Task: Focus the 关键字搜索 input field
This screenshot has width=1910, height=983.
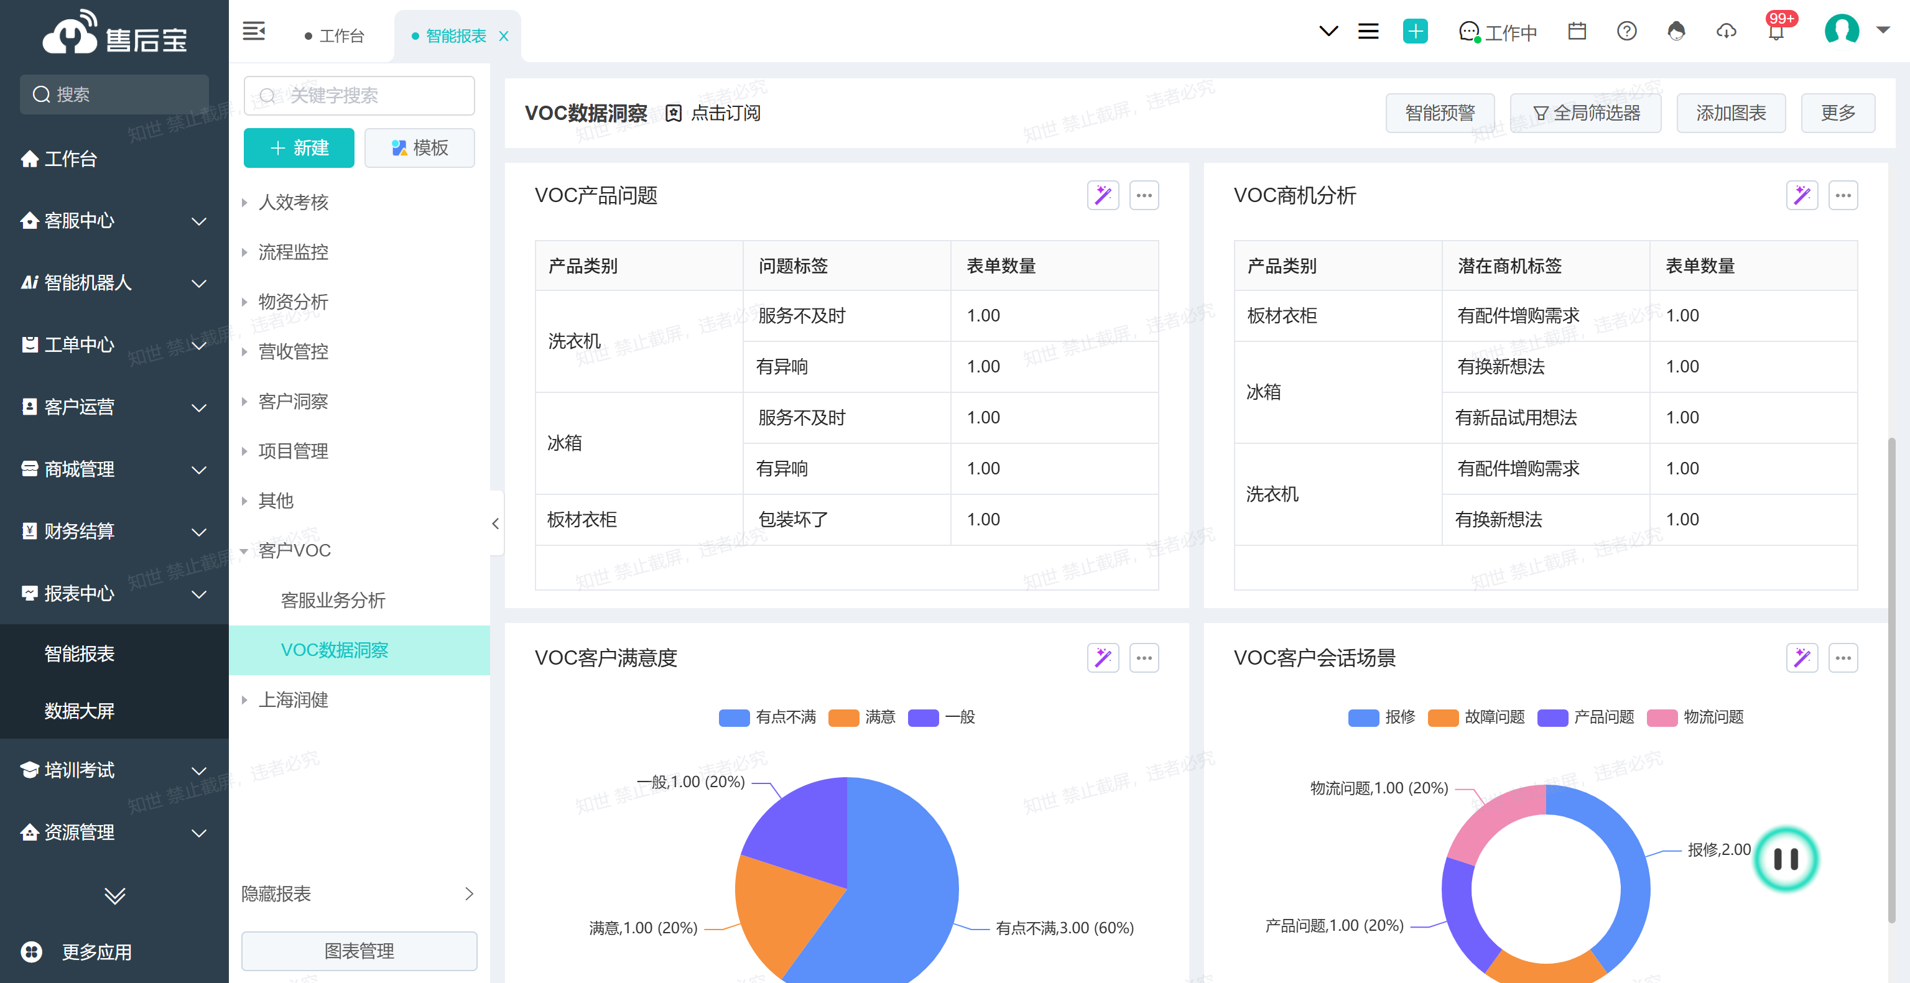Action: [359, 95]
